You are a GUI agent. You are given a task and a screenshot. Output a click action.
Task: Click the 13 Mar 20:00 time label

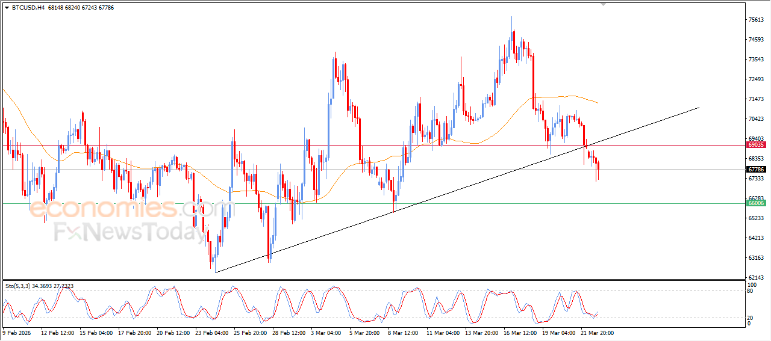482,333
